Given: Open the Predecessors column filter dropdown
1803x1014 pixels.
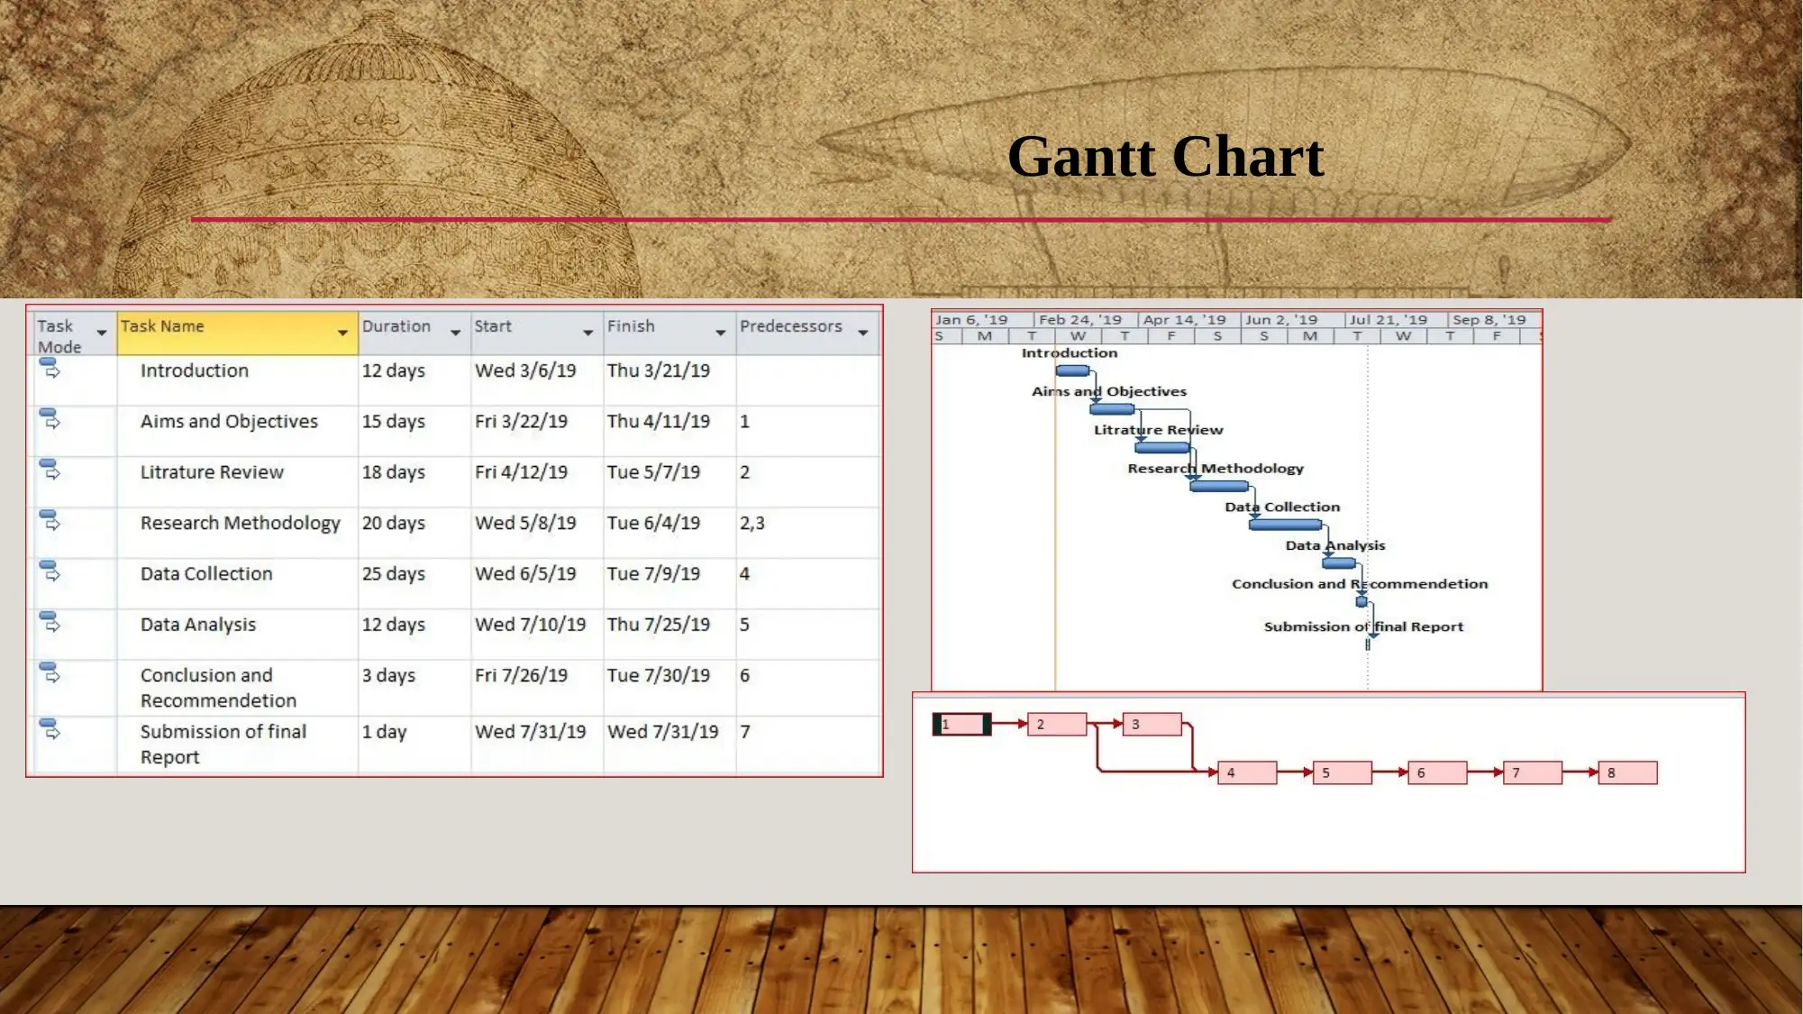Looking at the screenshot, I should click(863, 333).
